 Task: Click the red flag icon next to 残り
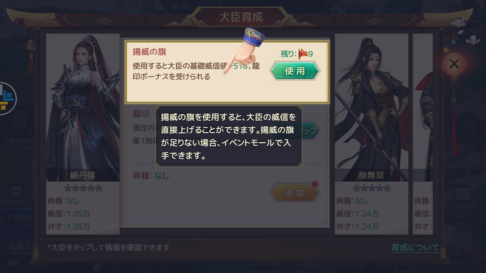pyautogui.click(x=303, y=53)
